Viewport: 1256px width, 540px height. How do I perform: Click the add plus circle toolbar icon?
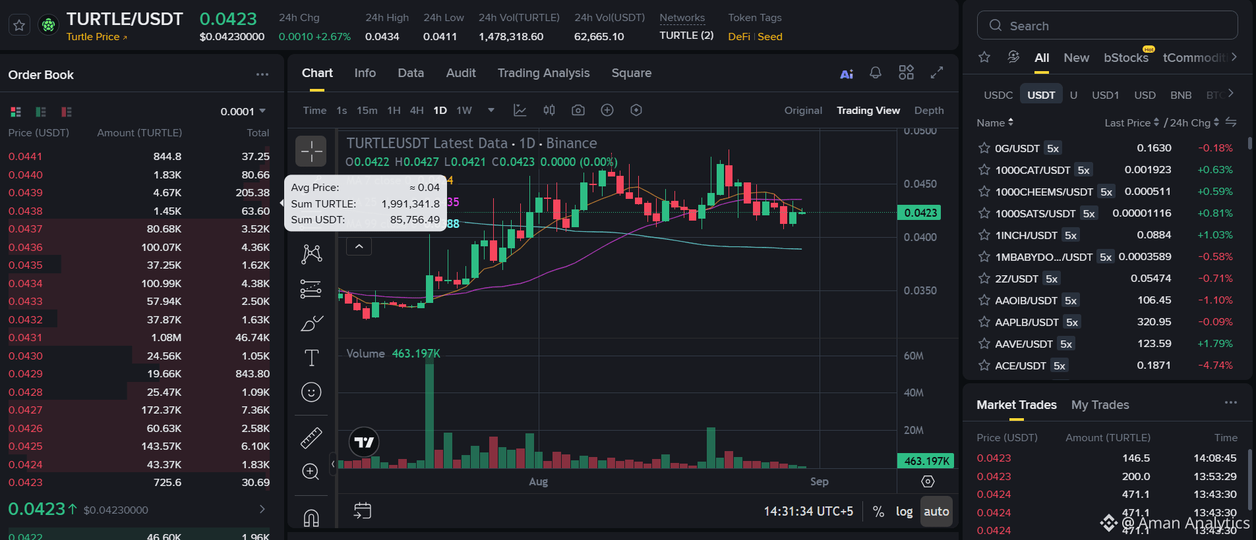coord(607,110)
